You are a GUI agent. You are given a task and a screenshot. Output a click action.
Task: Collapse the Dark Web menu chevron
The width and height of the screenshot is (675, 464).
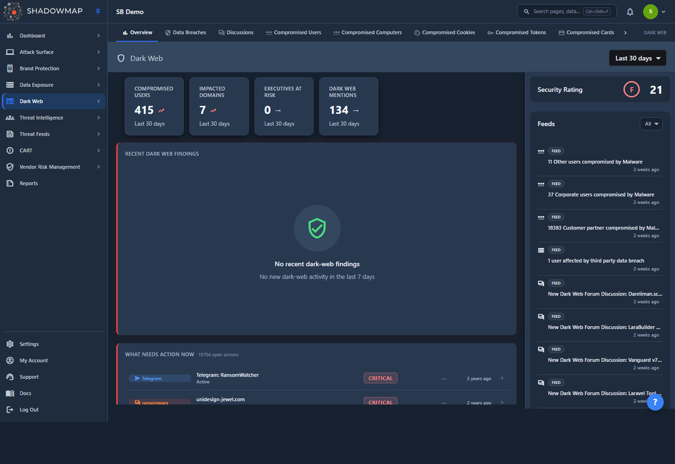[98, 101]
